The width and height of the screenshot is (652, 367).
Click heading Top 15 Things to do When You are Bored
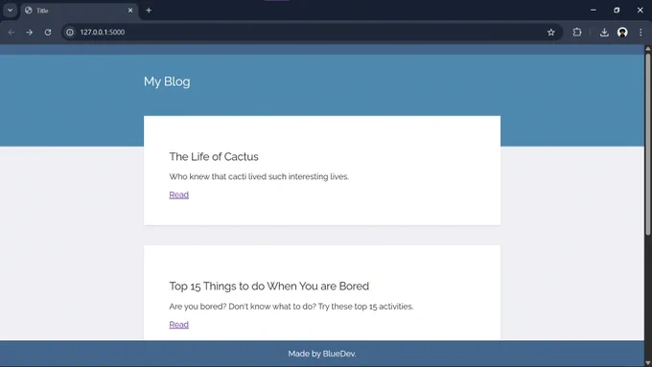269,286
